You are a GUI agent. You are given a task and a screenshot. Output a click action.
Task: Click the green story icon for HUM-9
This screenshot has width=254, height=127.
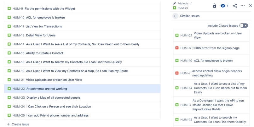(9, 9)
